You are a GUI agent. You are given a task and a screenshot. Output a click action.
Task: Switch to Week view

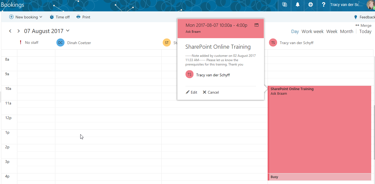(x=332, y=31)
